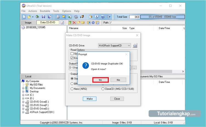The image size is (206, 127).
Task: Click the horizontal scrollbar thumb in file list
Action: [x=156, y=71]
